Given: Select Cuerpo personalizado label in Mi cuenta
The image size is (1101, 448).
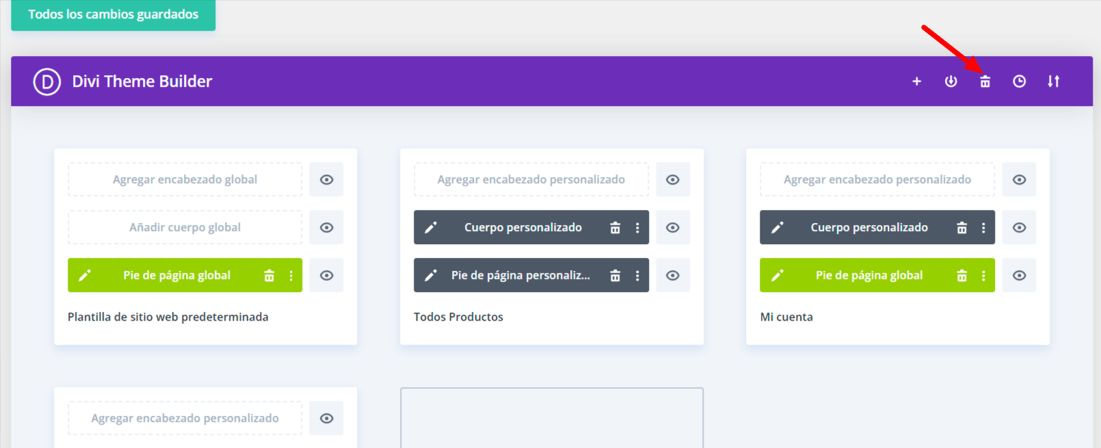Looking at the screenshot, I should [x=869, y=227].
